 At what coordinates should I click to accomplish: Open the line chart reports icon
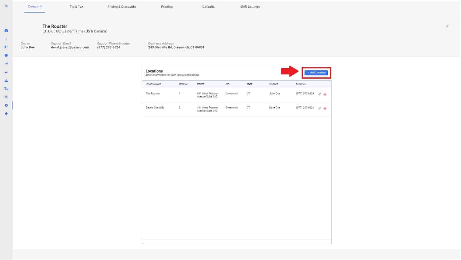tap(6, 39)
